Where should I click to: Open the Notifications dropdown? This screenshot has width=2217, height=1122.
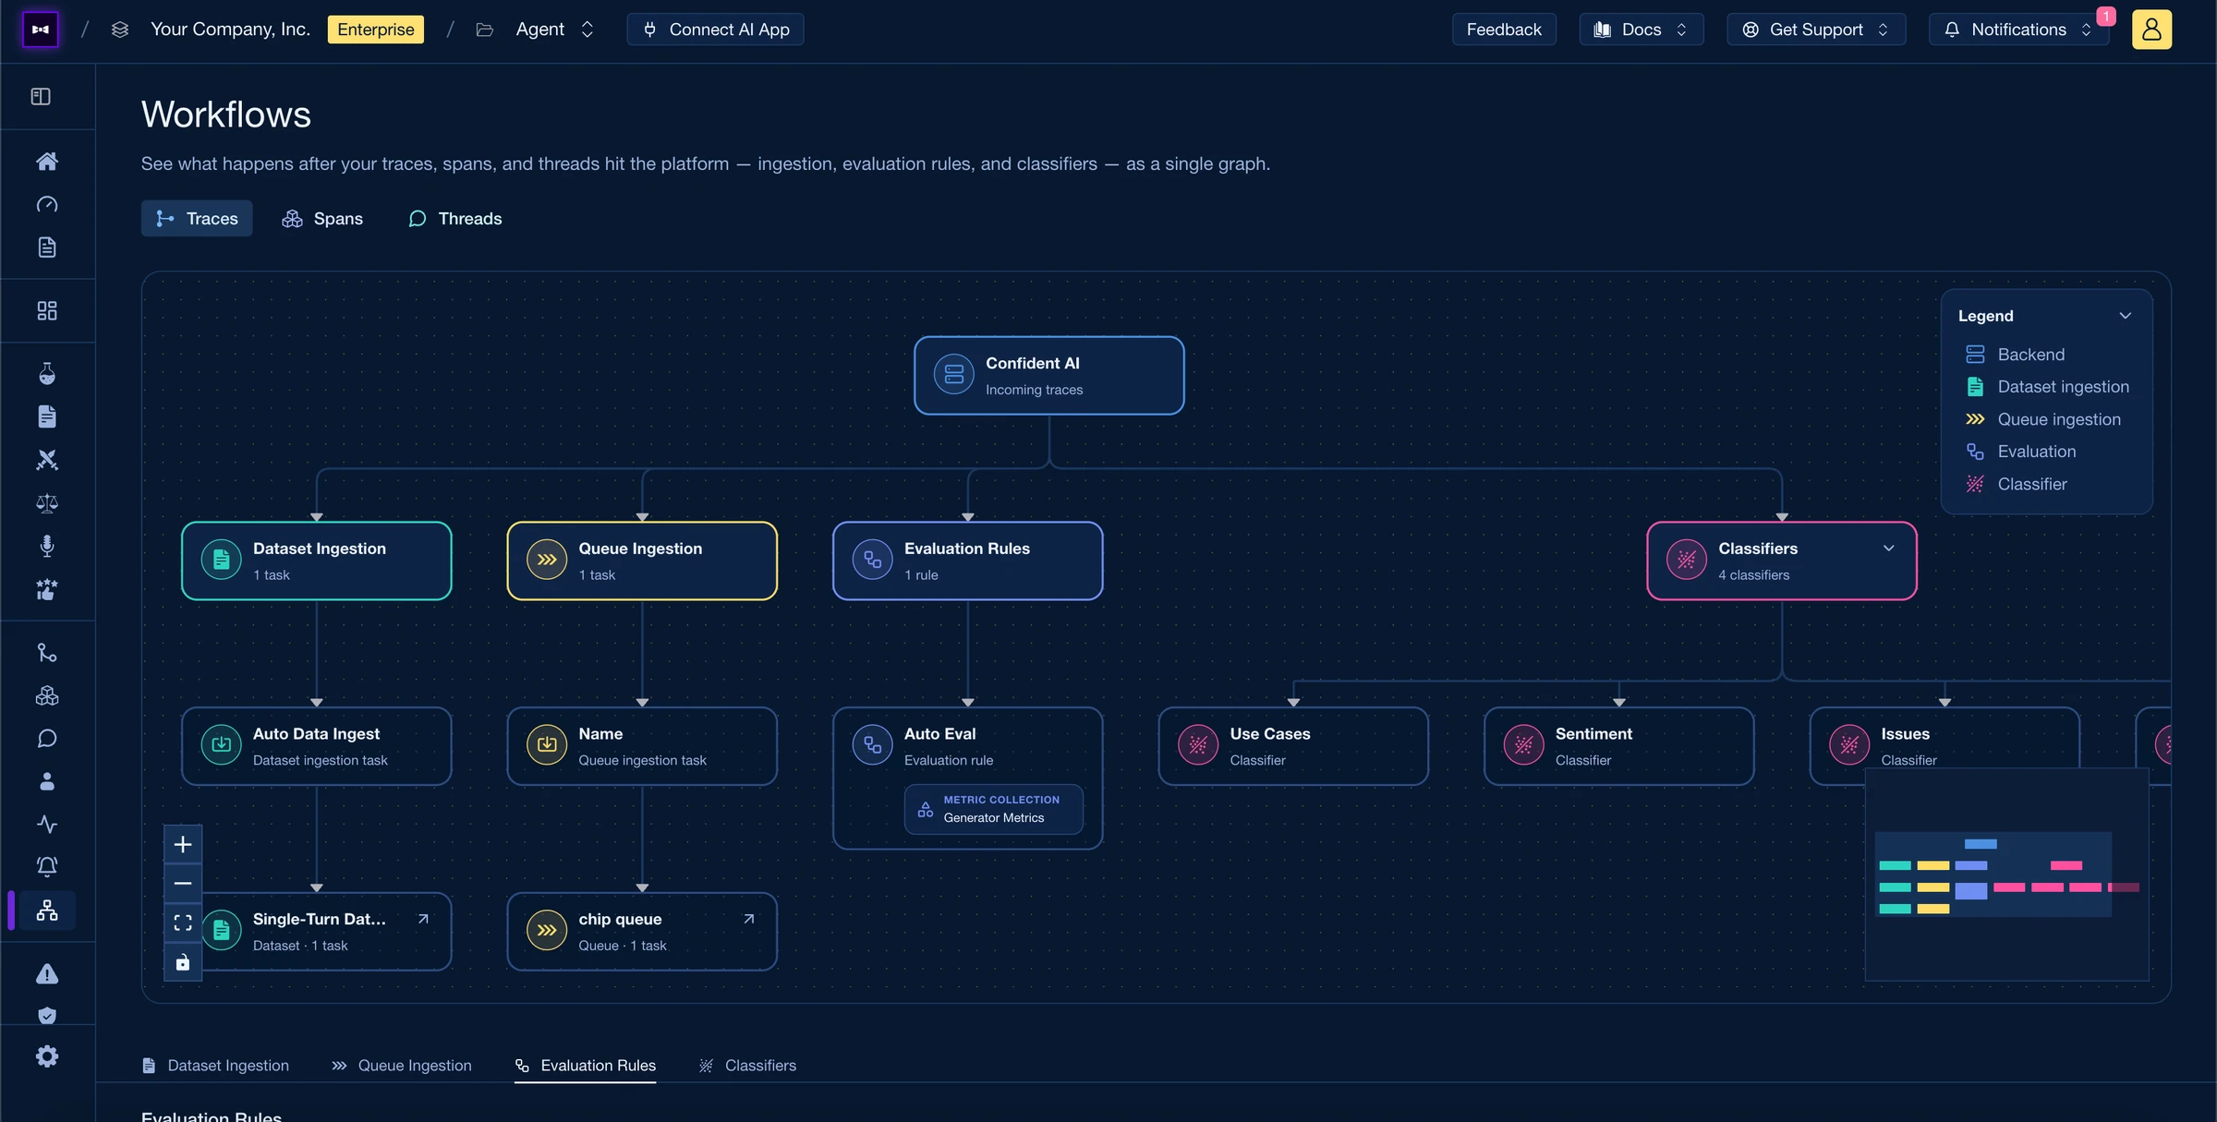coord(2019,30)
